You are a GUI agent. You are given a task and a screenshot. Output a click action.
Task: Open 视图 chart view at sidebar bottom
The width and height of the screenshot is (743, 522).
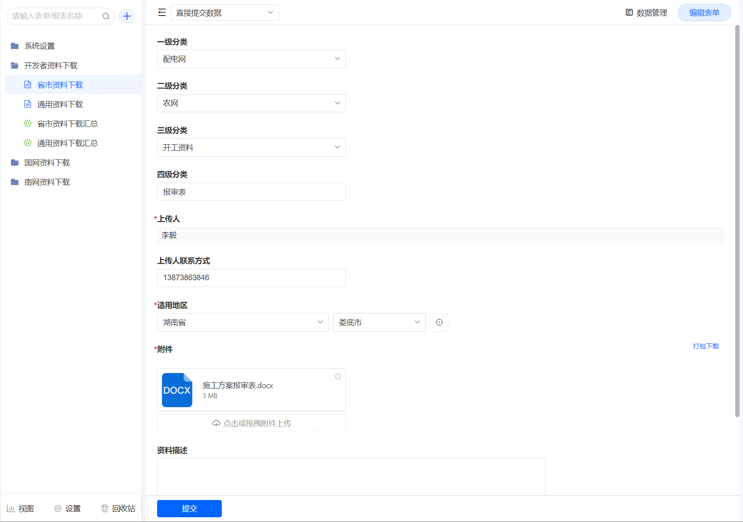(20, 508)
